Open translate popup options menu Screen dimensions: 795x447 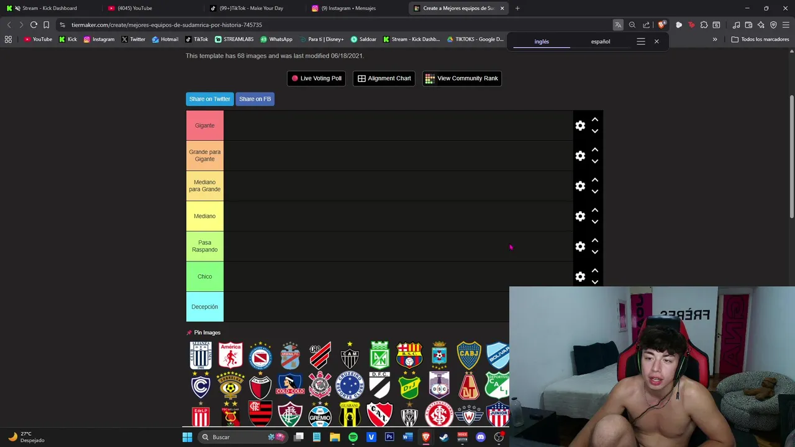pos(641,42)
